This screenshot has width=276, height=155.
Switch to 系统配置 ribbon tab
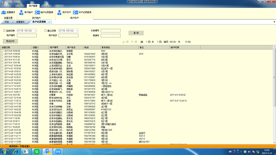[20, 6]
